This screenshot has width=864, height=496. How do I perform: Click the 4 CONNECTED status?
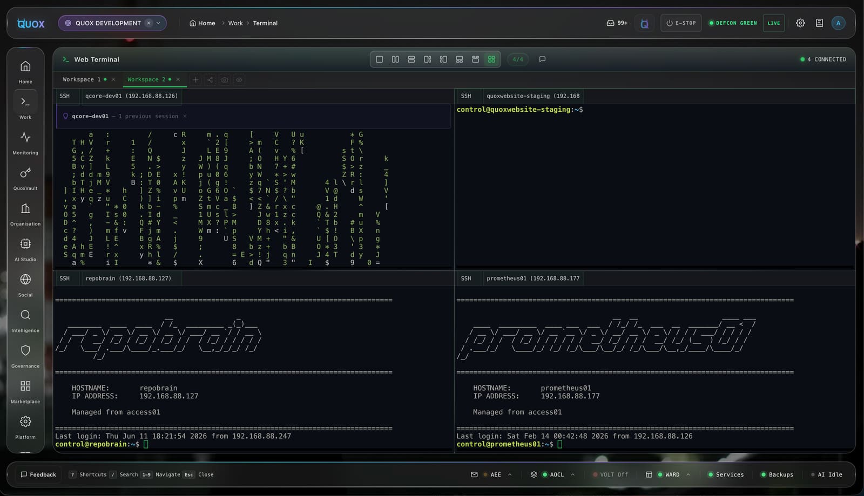[823, 59]
